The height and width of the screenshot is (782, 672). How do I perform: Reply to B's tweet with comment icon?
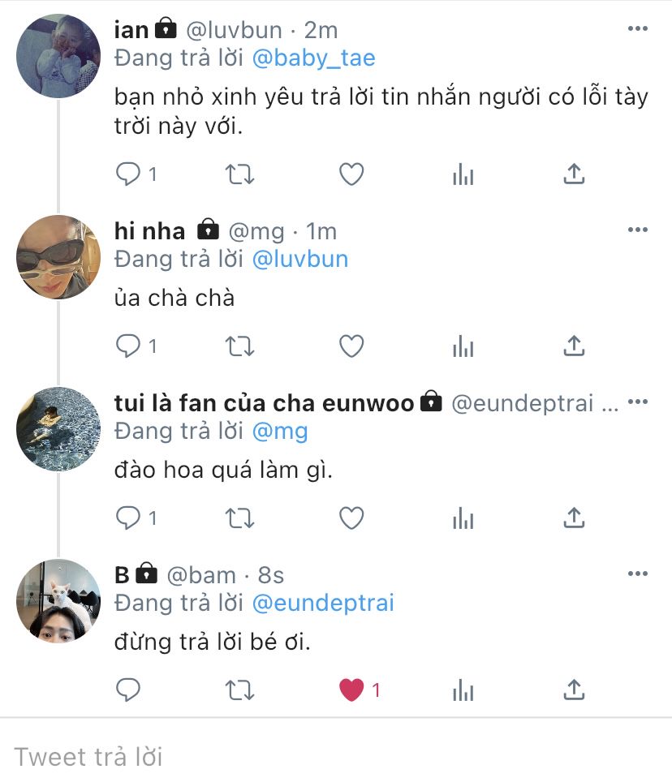128,690
